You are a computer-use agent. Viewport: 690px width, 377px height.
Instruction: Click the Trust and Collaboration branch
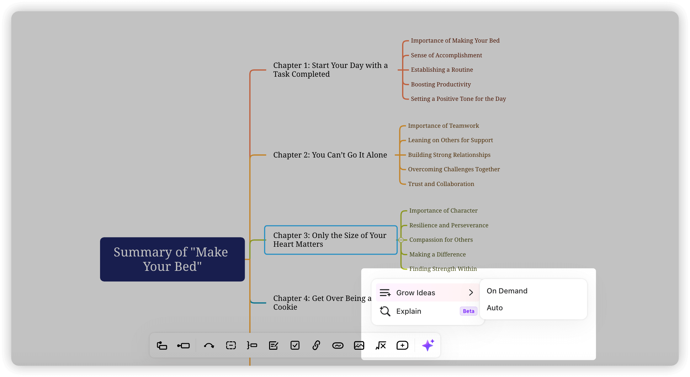coord(441,184)
